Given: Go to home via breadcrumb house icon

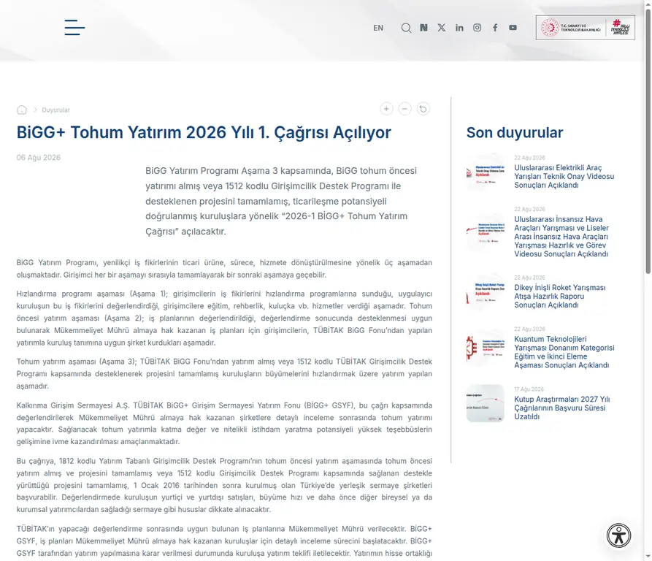Looking at the screenshot, I should point(22,110).
